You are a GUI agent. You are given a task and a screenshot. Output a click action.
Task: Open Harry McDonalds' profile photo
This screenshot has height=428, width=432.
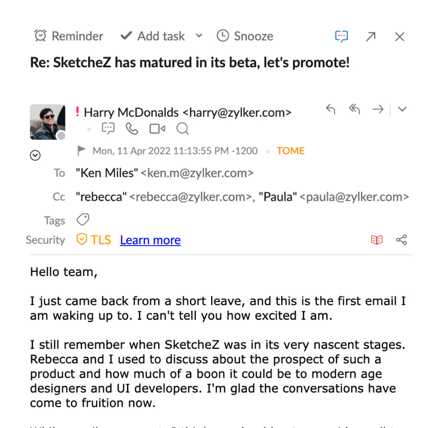click(x=47, y=121)
